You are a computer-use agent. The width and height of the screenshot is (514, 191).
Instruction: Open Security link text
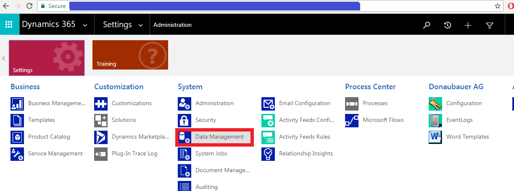point(206,120)
